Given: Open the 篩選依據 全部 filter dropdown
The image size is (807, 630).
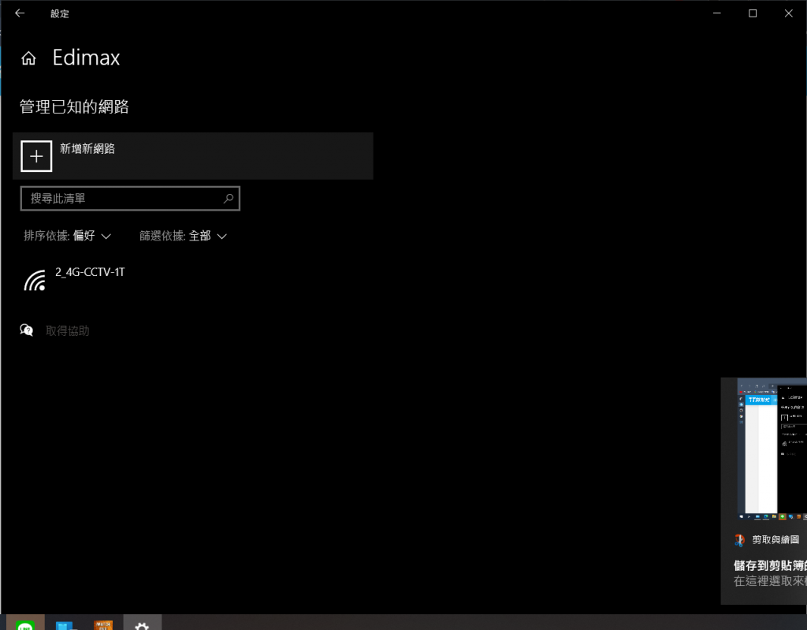Looking at the screenshot, I should (183, 236).
